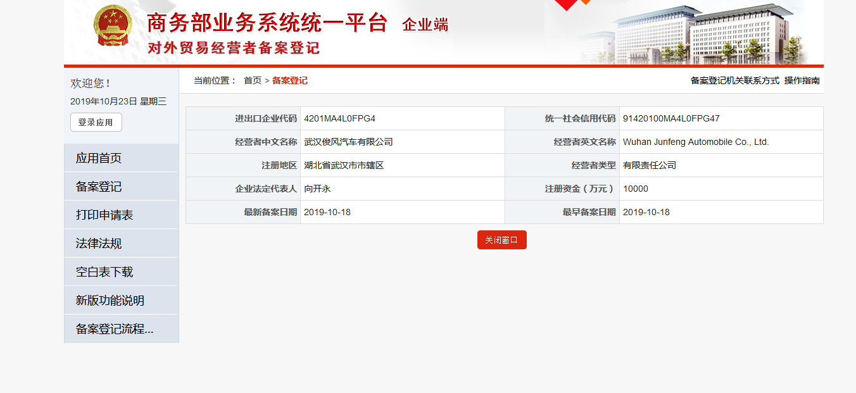Click the 注册资金（万元） label

pyautogui.click(x=581, y=189)
